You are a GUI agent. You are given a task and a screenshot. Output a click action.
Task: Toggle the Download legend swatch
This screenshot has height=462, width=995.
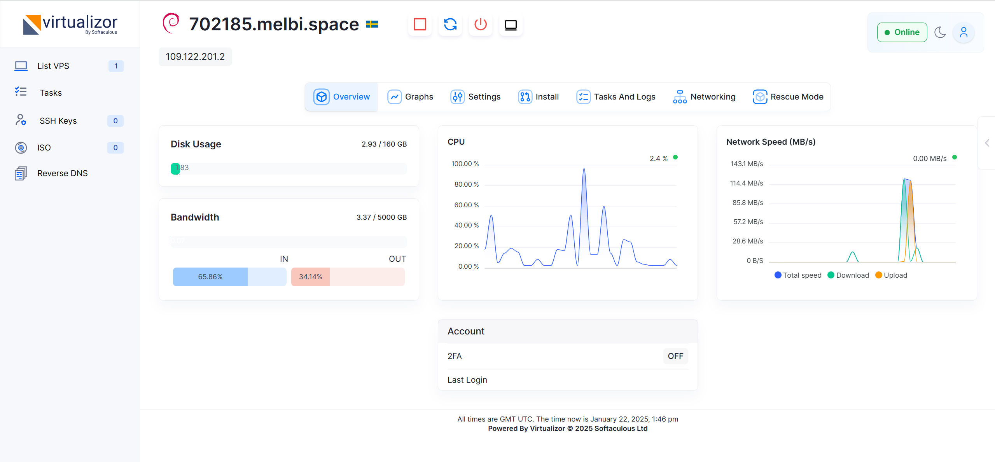831,275
